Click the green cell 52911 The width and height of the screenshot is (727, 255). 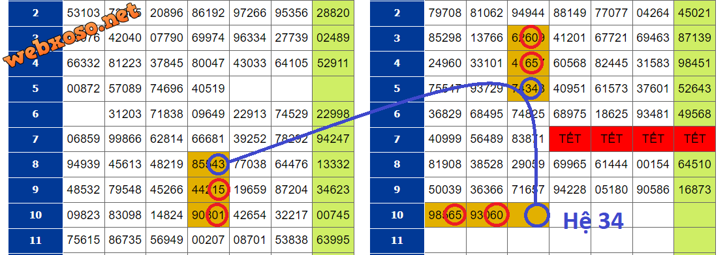click(333, 63)
